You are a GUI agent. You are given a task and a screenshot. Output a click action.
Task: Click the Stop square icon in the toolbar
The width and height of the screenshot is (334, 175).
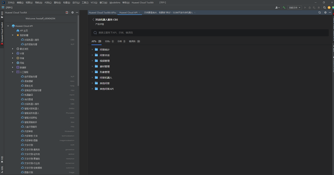[319, 7]
